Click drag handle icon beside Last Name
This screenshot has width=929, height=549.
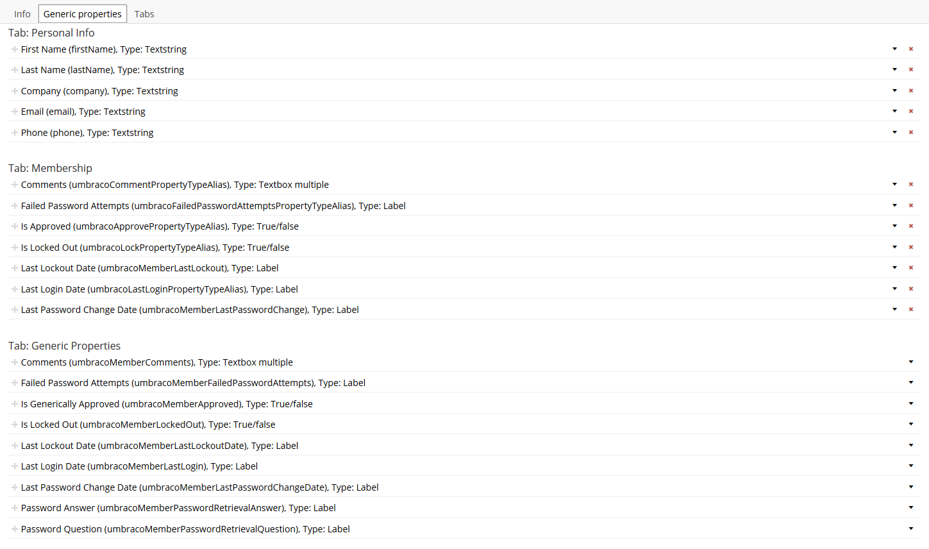click(15, 69)
